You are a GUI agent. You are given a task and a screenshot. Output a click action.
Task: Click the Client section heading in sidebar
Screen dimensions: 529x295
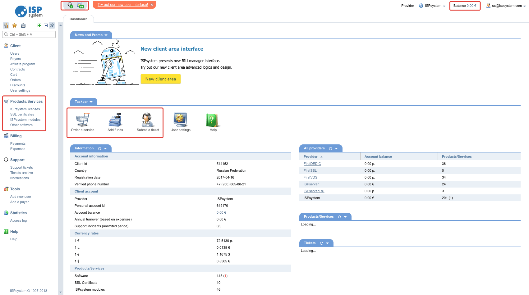(15, 46)
